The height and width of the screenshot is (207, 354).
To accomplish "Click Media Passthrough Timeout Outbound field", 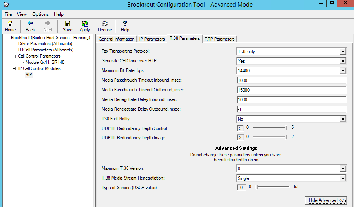I will [291, 90].
